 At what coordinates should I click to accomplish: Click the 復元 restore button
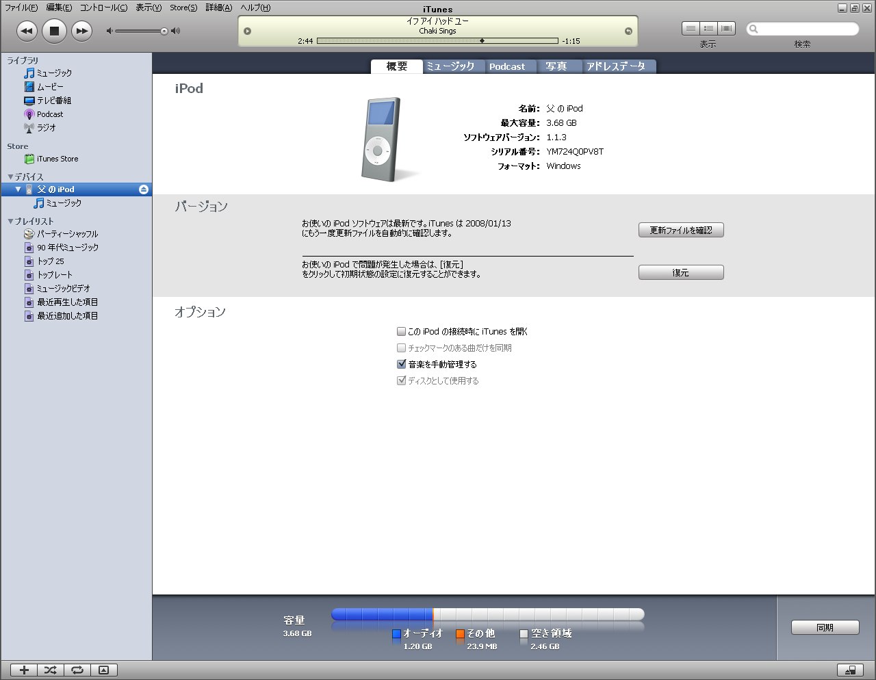(x=681, y=272)
